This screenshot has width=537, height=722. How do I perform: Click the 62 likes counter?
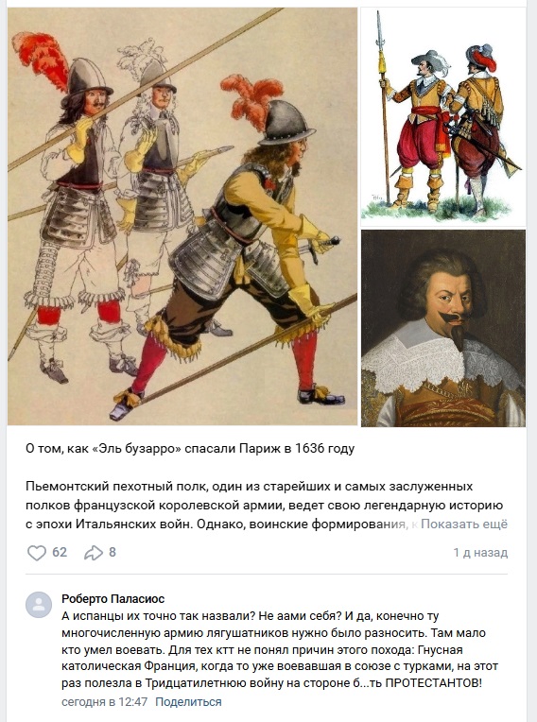[x=60, y=552]
